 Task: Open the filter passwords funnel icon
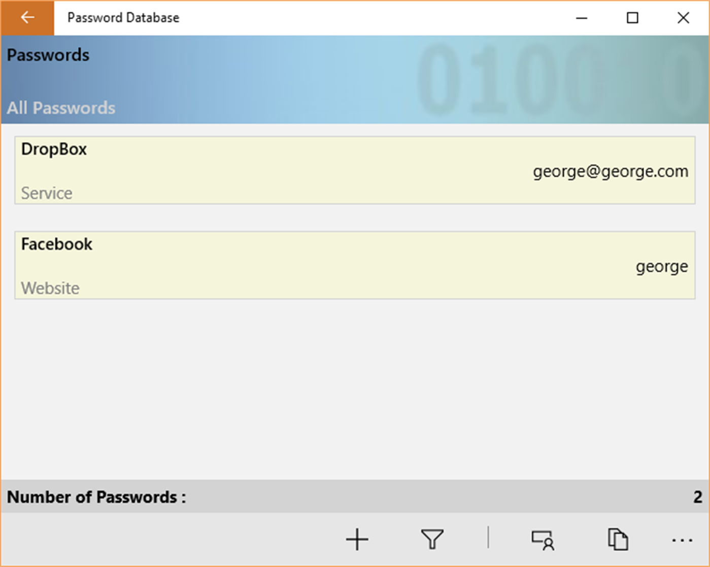click(x=432, y=539)
